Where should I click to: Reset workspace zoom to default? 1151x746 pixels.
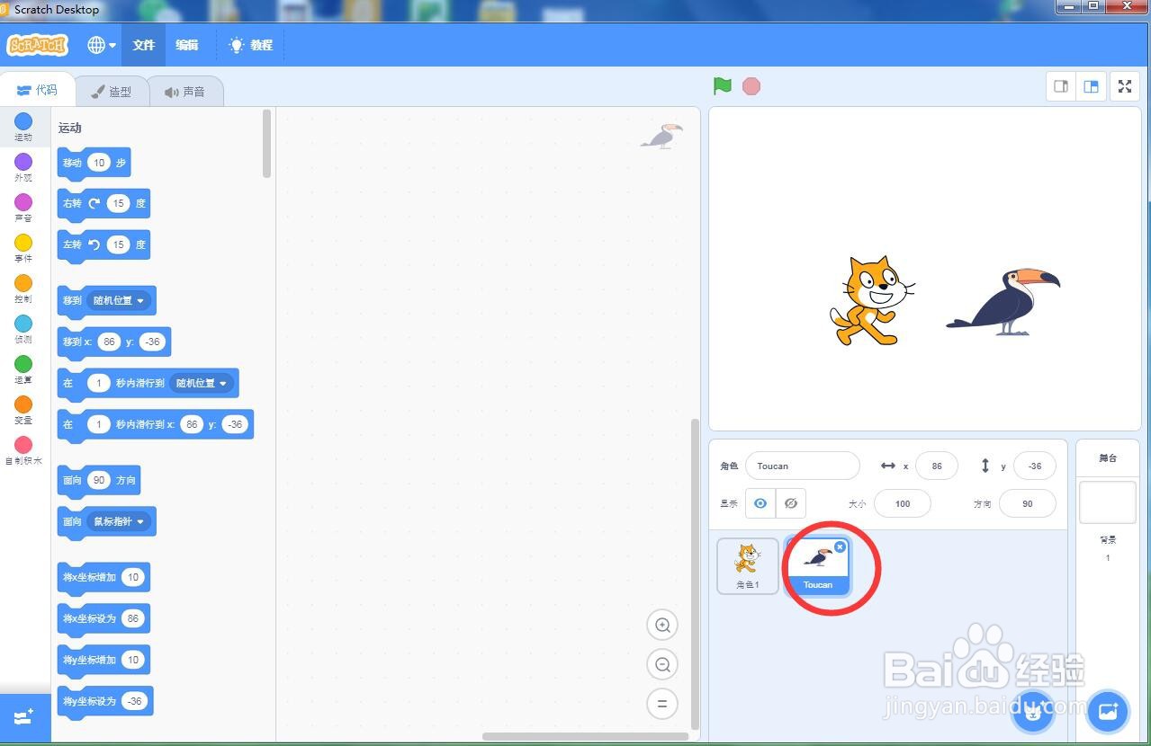662,704
